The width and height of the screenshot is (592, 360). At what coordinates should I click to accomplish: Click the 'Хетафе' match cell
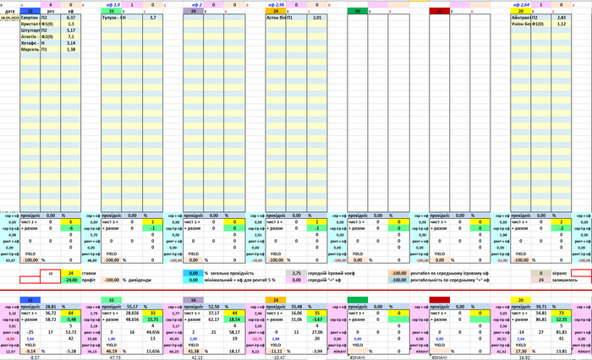pyautogui.click(x=30, y=43)
